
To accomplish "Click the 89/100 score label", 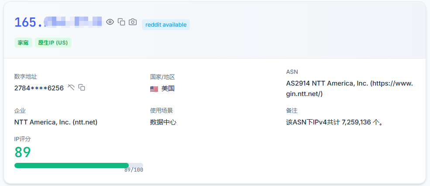I will click(x=134, y=170).
